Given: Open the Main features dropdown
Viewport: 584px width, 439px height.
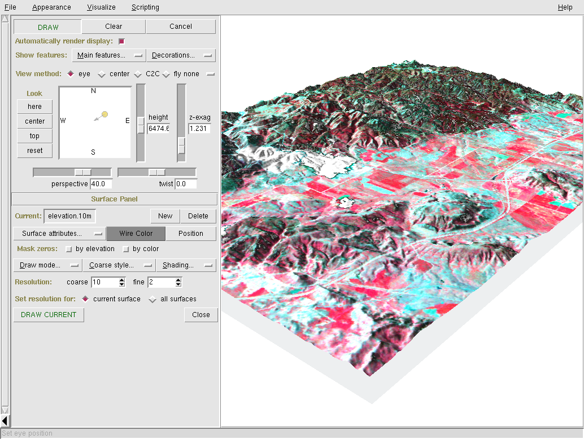Looking at the screenshot, I should click(x=109, y=55).
